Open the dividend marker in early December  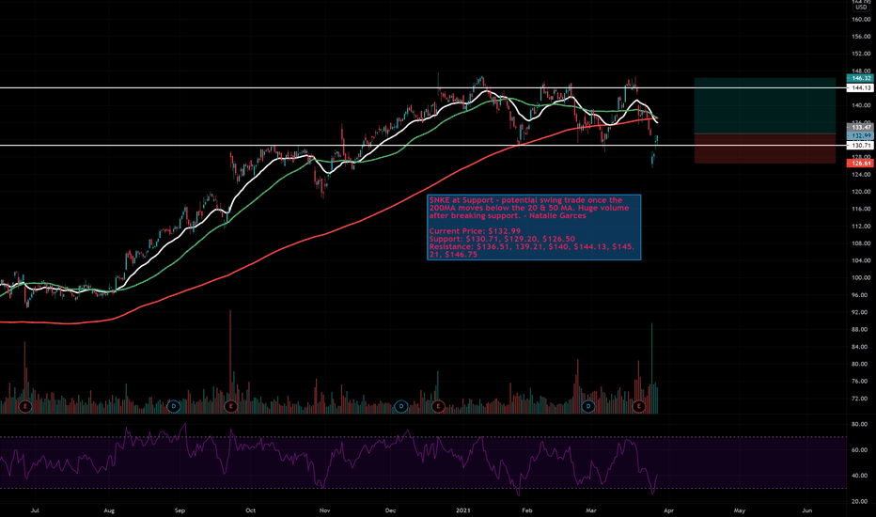401,406
